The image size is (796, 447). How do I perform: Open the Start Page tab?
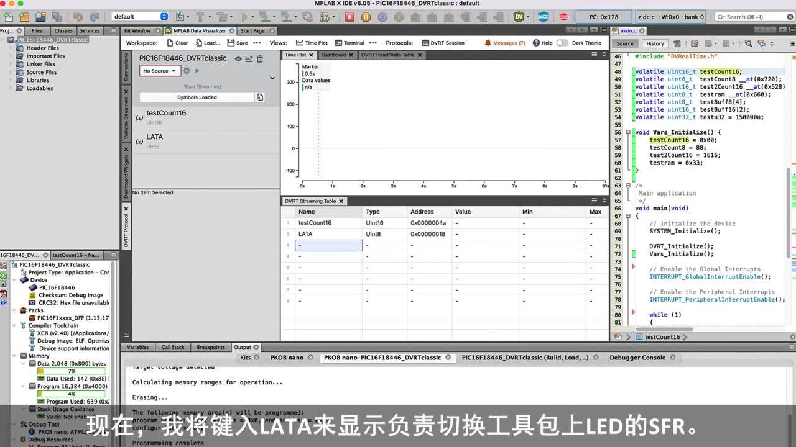(x=252, y=30)
